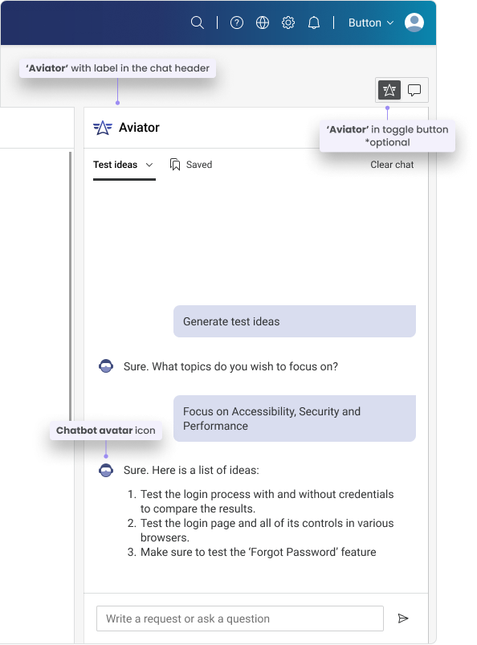Open the help question mark icon

tap(236, 22)
